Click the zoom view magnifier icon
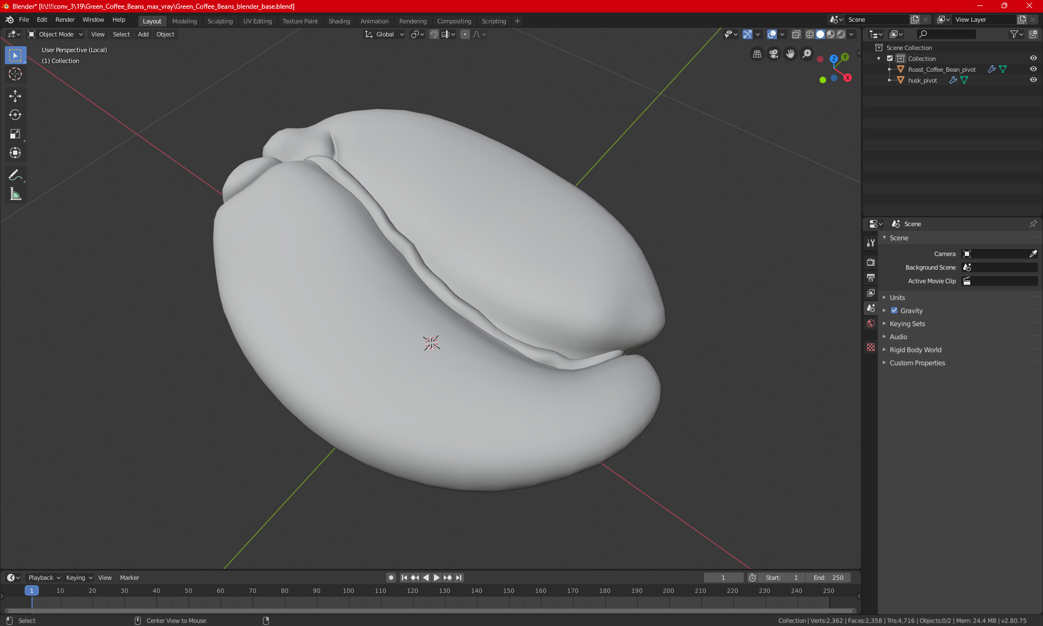Image resolution: width=1043 pixels, height=626 pixels. [807, 54]
